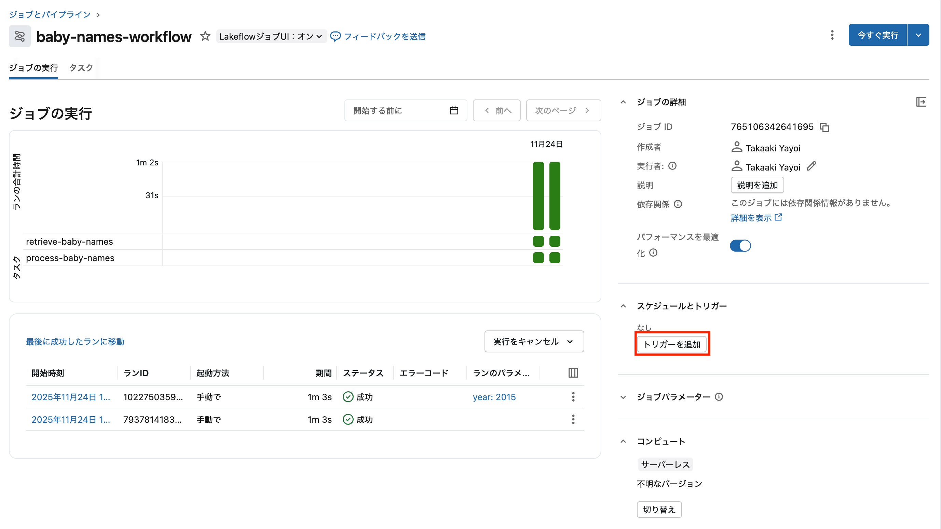This screenshot has width=941, height=529.
Task: Click the トリガーを追加 button
Action: (x=672, y=344)
